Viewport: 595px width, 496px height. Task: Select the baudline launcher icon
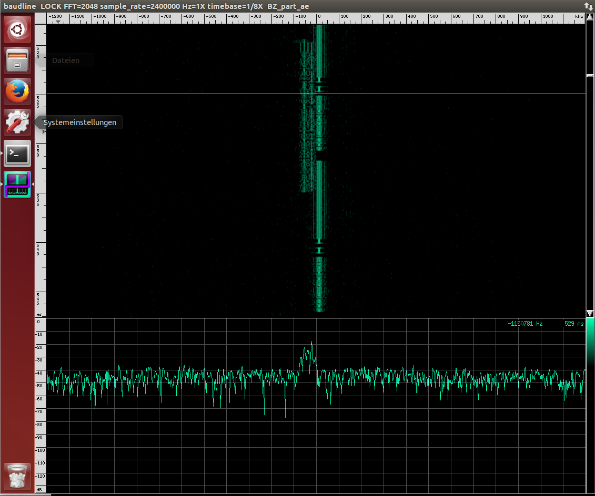(17, 184)
